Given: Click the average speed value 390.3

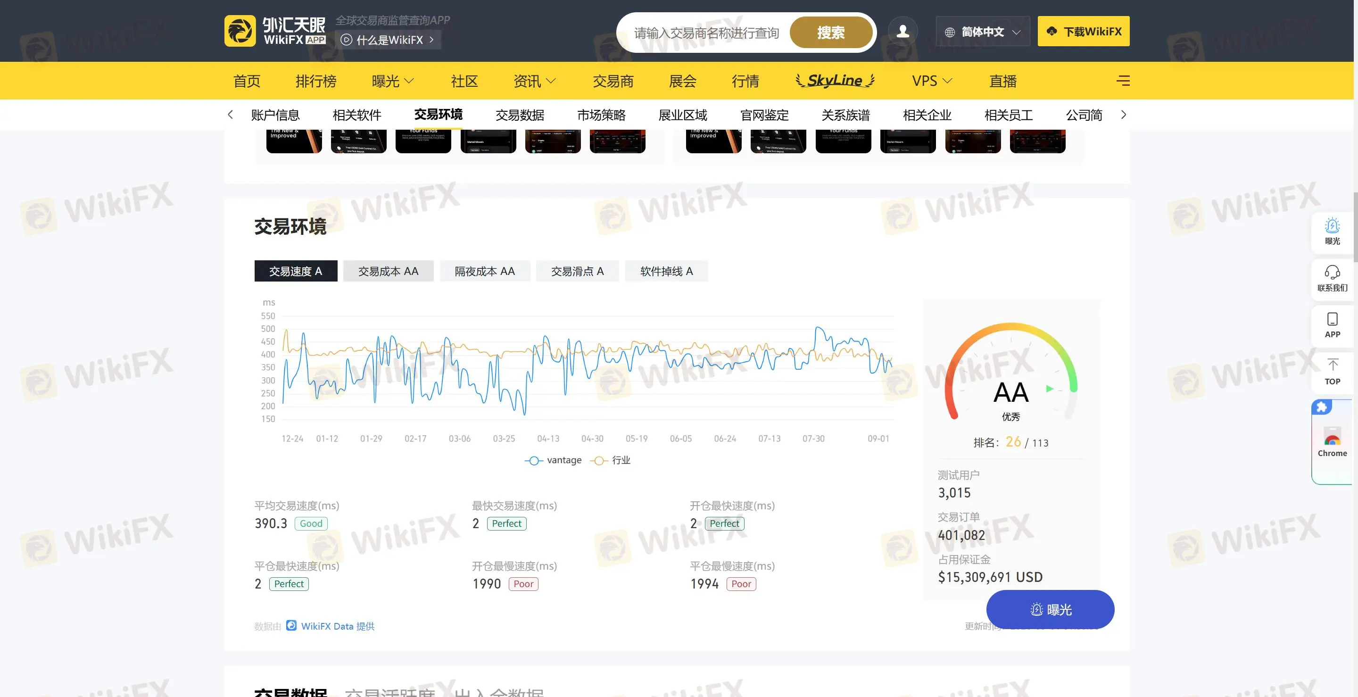Looking at the screenshot, I should pos(271,523).
